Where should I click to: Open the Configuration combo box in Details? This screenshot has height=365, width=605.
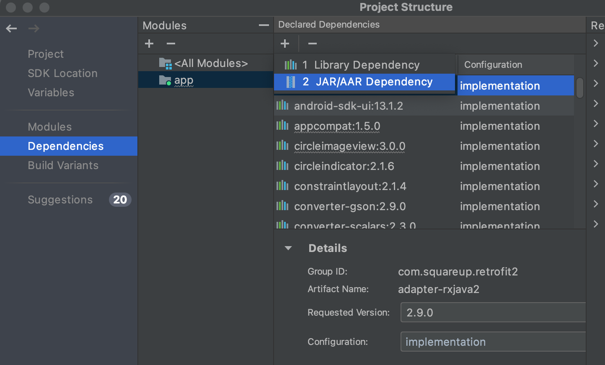tap(493, 342)
